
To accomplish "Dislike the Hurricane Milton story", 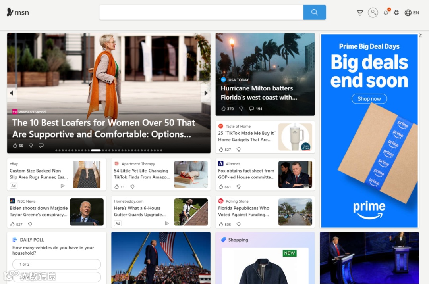I will [241, 109].
